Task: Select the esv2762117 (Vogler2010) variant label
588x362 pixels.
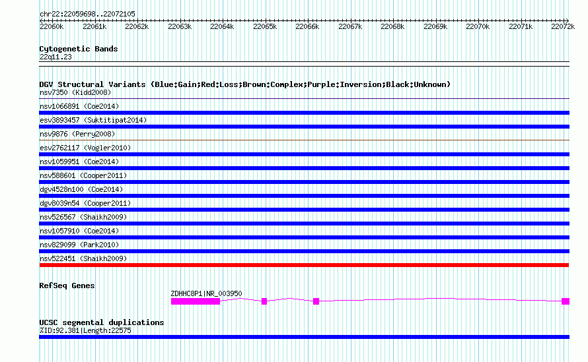Action: 85,148
